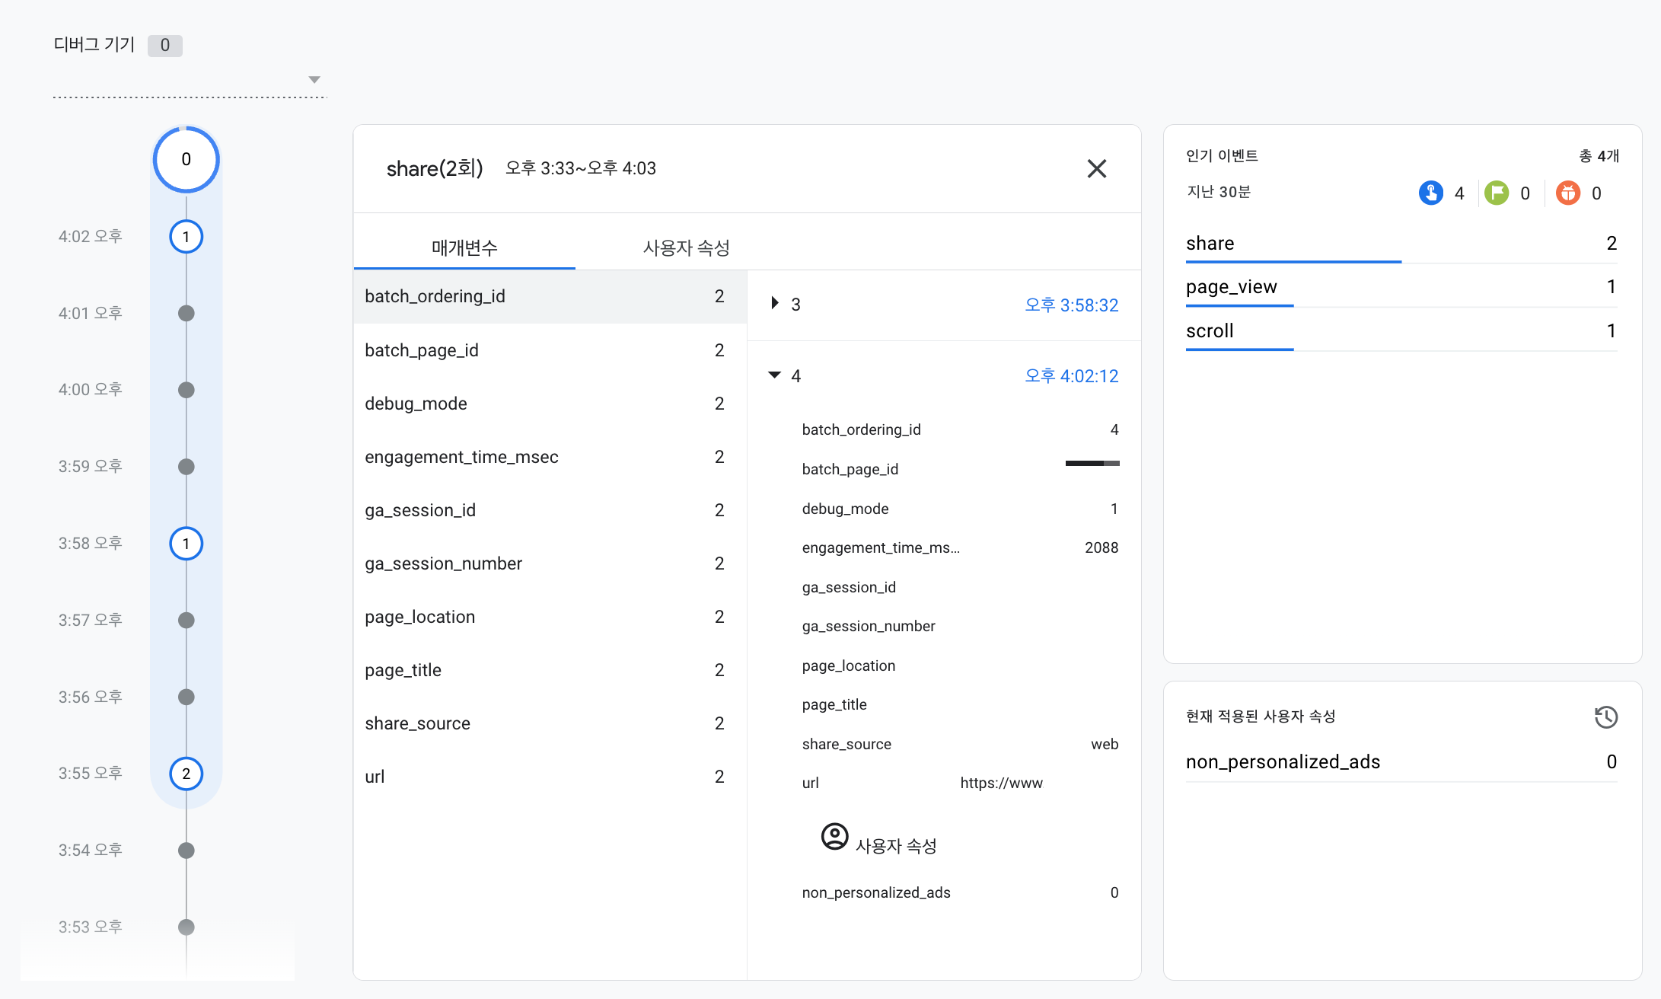The width and height of the screenshot is (1661, 999).
Task: Select the 4:02 오후 timeline marker
Action: click(x=186, y=237)
